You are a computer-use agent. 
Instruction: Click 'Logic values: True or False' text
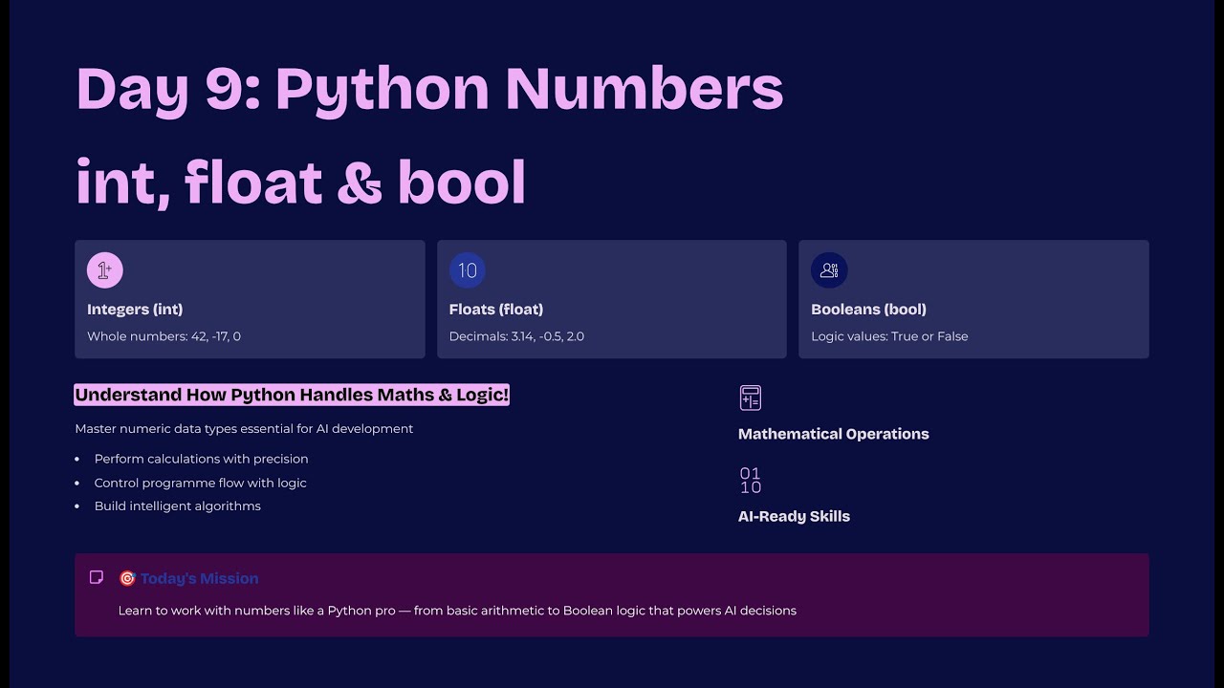(889, 336)
